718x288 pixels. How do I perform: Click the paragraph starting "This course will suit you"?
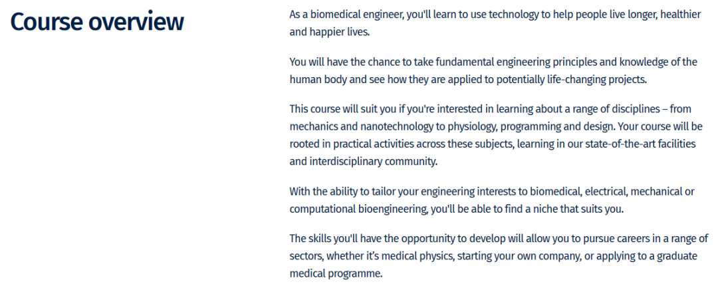pos(492,134)
